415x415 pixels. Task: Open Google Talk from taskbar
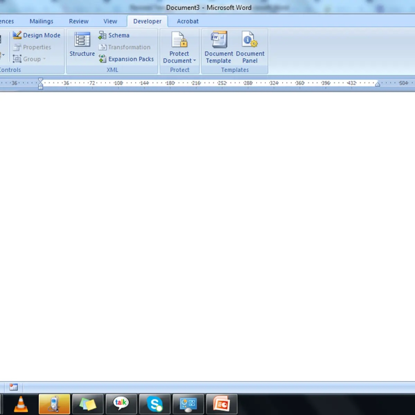point(121,404)
